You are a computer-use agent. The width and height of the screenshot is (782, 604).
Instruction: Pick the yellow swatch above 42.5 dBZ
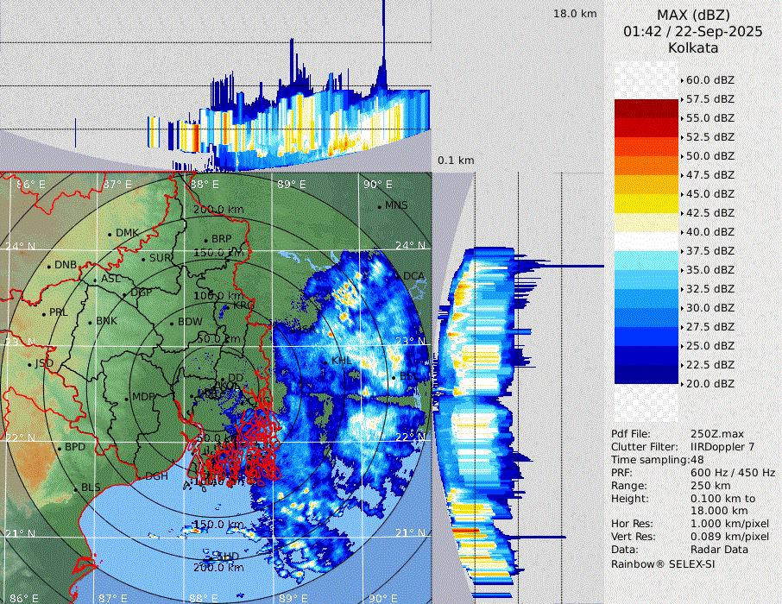pyautogui.click(x=646, y=204)
